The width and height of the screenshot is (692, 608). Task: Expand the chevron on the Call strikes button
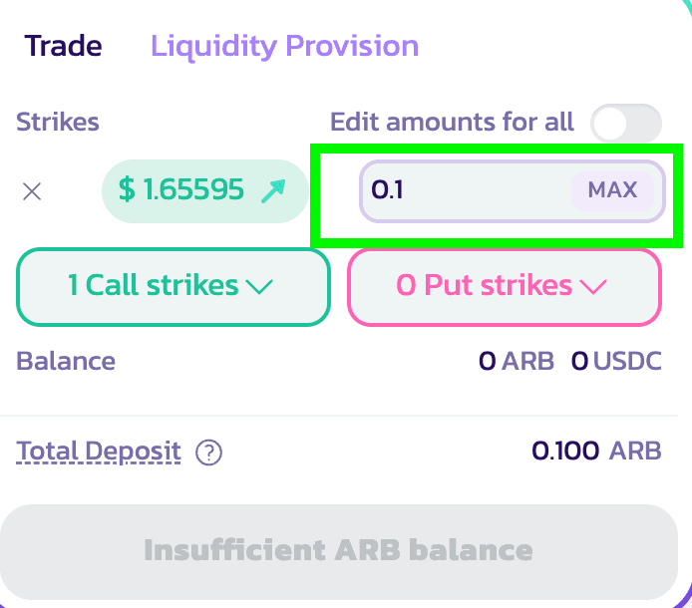(259, 287)
